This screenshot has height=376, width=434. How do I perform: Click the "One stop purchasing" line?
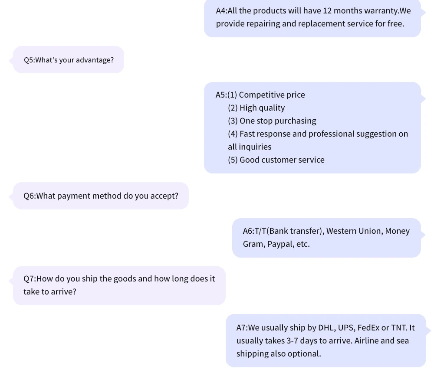click(278, 121)
